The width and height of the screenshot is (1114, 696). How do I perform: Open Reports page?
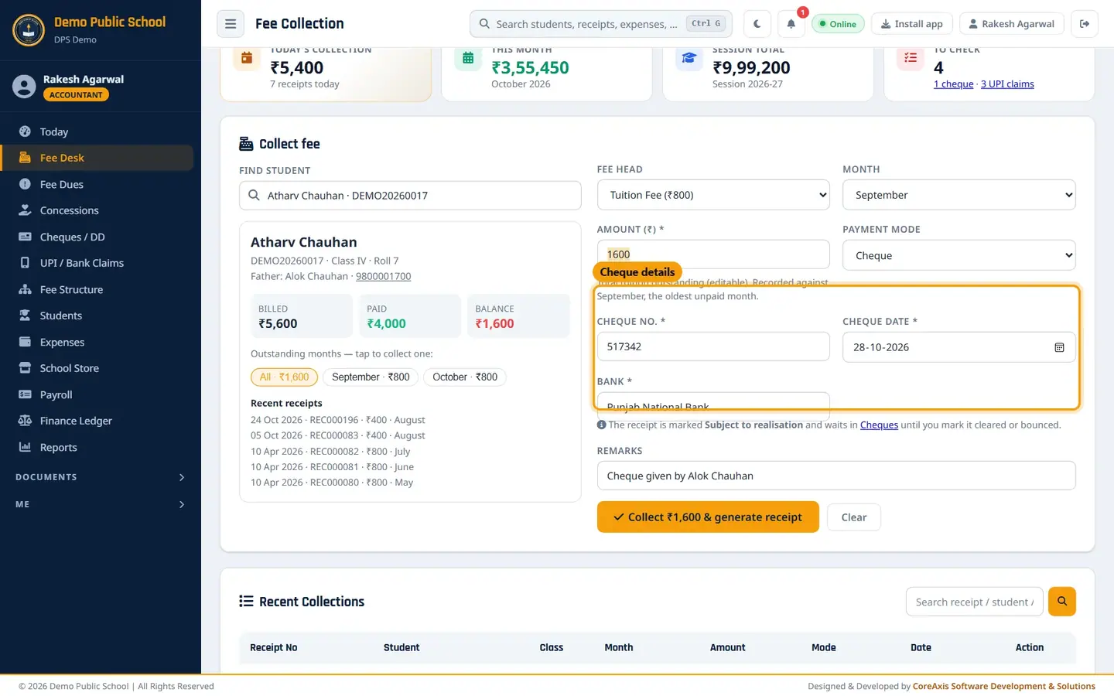(97, 447)
